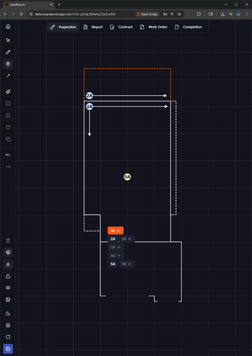Click the 3A plus chip
The image size is (252, 356).
[x=116, y=247]
